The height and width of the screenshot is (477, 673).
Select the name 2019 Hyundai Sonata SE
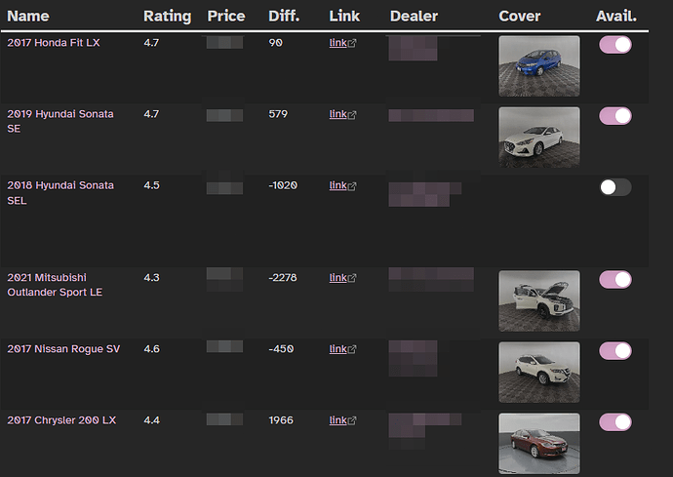pyautogui.click(x=60, y=121)
